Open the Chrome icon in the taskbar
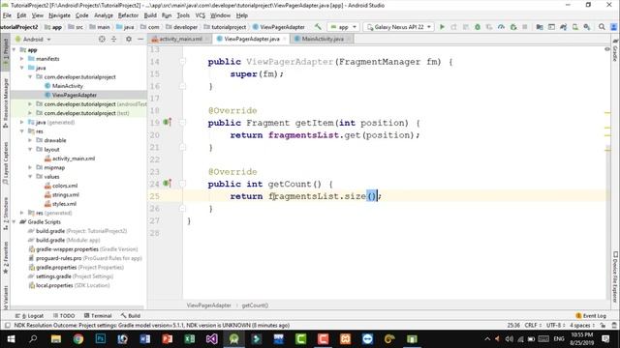Viewport: 620px width, 348px height. coord(77,338)
